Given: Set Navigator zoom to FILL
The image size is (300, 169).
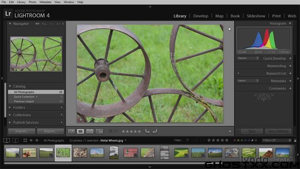Looking at the screenshot, I should tap(44, 24).
